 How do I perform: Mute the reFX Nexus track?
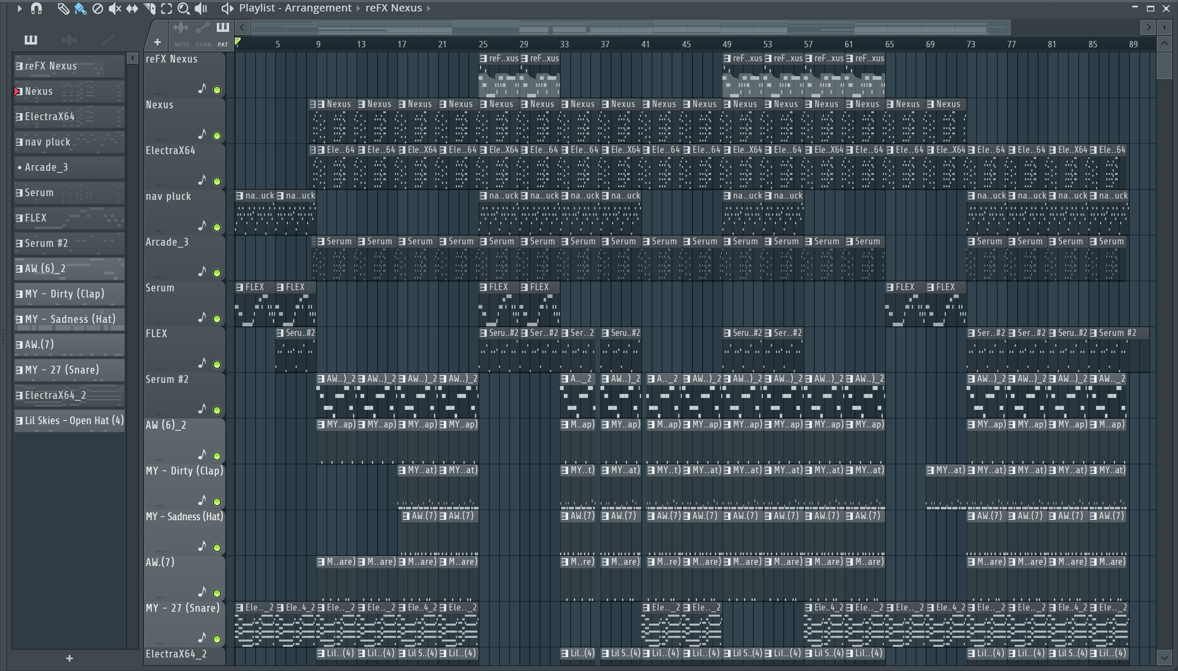[x=217, y=90]
